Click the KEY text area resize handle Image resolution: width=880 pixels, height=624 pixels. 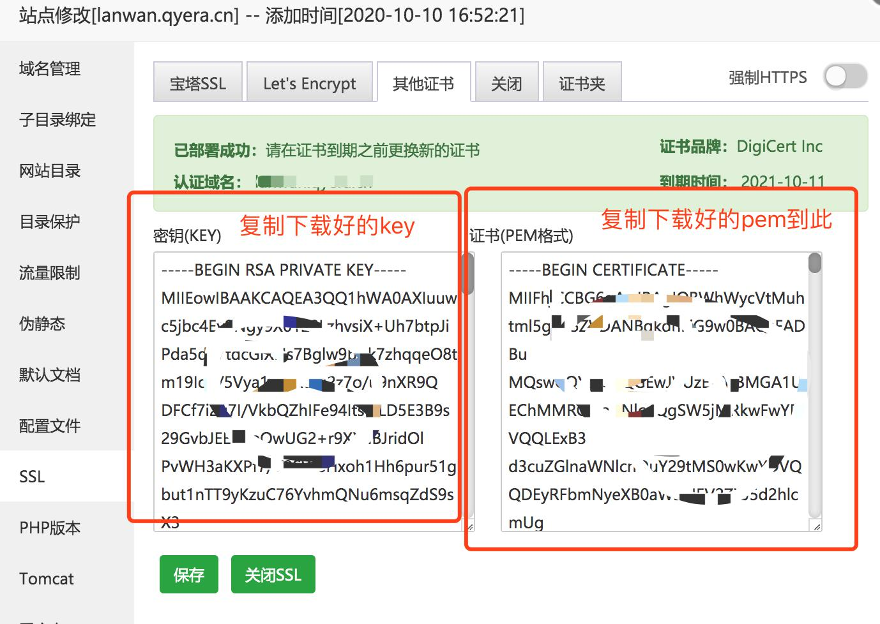471,526
